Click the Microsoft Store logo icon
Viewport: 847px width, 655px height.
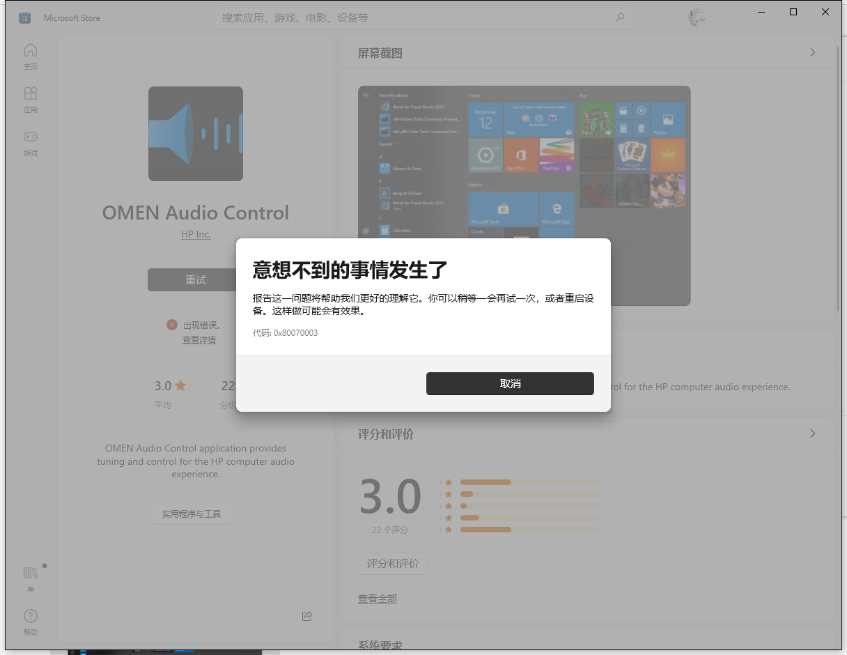coord(25,17)
